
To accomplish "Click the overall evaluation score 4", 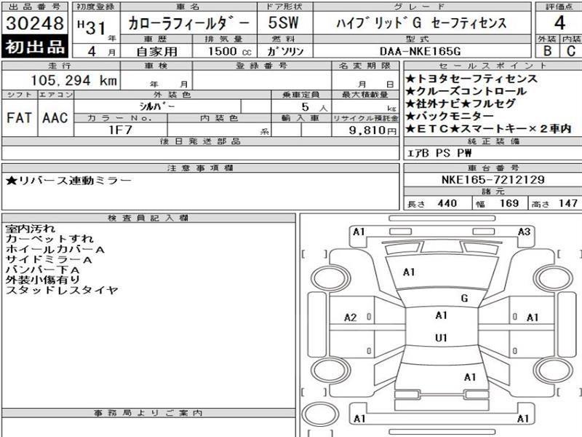I will [x=559, y=23].
